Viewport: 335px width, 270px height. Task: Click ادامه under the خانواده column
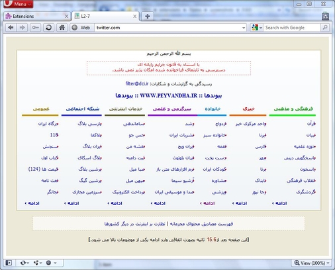[x=207, y=203]
